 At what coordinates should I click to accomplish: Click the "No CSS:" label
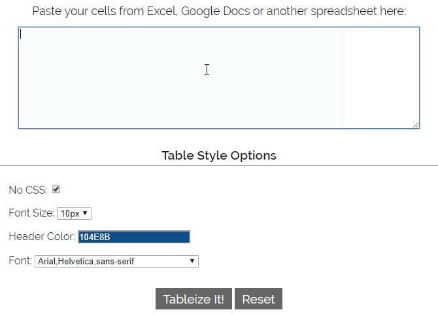click(27, 190)
